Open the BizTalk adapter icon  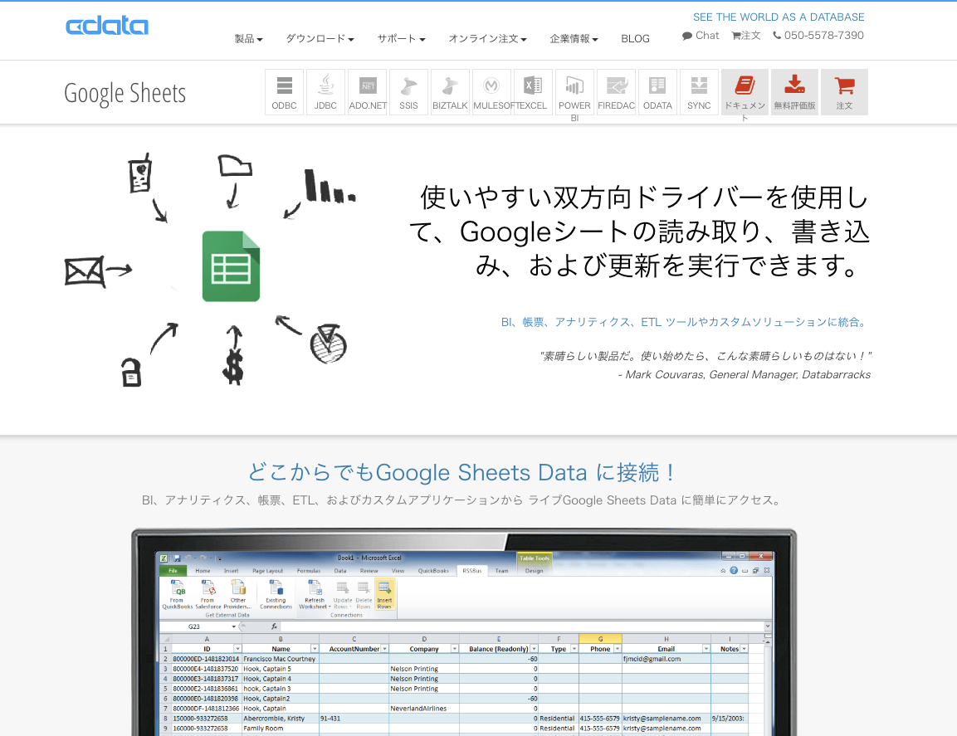(x=451, y=91)
